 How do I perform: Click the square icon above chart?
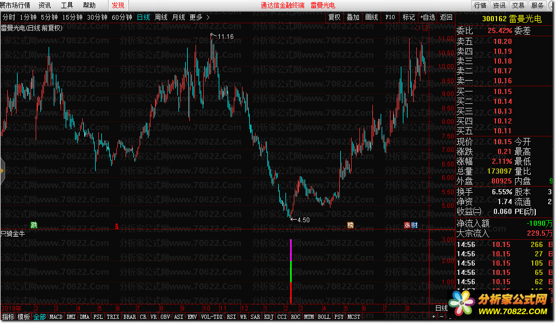tap(425, 28)
